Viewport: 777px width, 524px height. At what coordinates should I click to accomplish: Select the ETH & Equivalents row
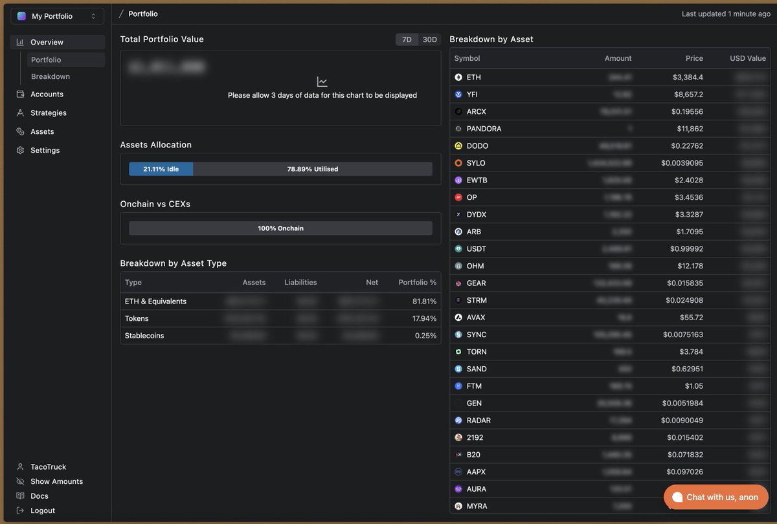tap(280, 301)
